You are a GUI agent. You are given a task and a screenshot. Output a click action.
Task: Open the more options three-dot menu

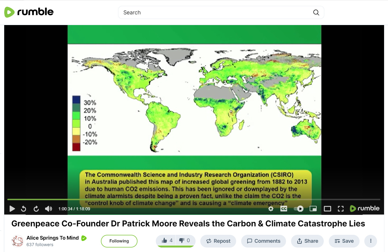371,241
